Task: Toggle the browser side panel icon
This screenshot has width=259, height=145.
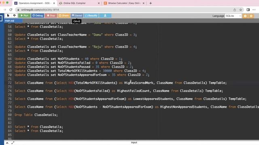Action: pos(248,10)
